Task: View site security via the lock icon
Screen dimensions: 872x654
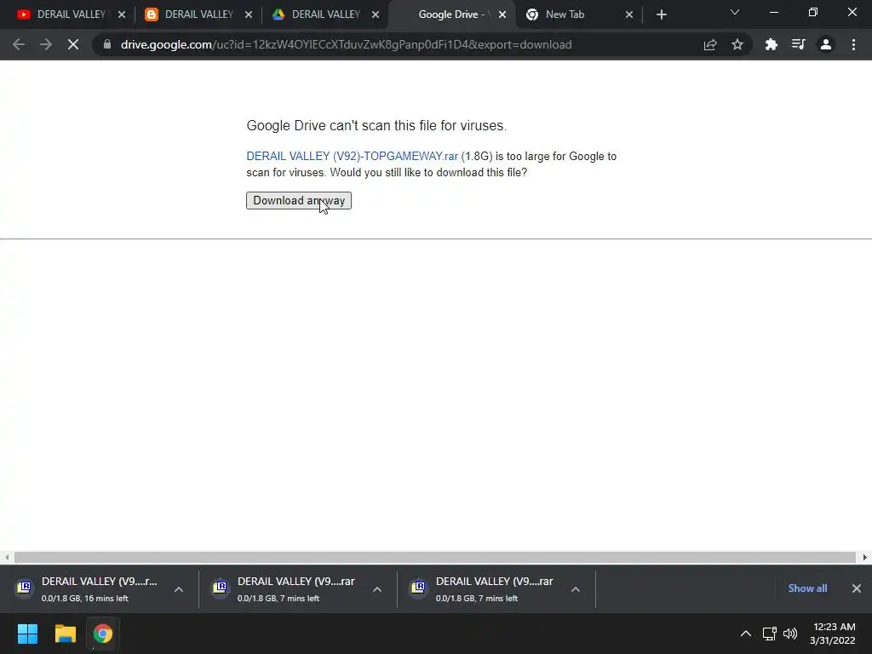Action: pos(106,44)
